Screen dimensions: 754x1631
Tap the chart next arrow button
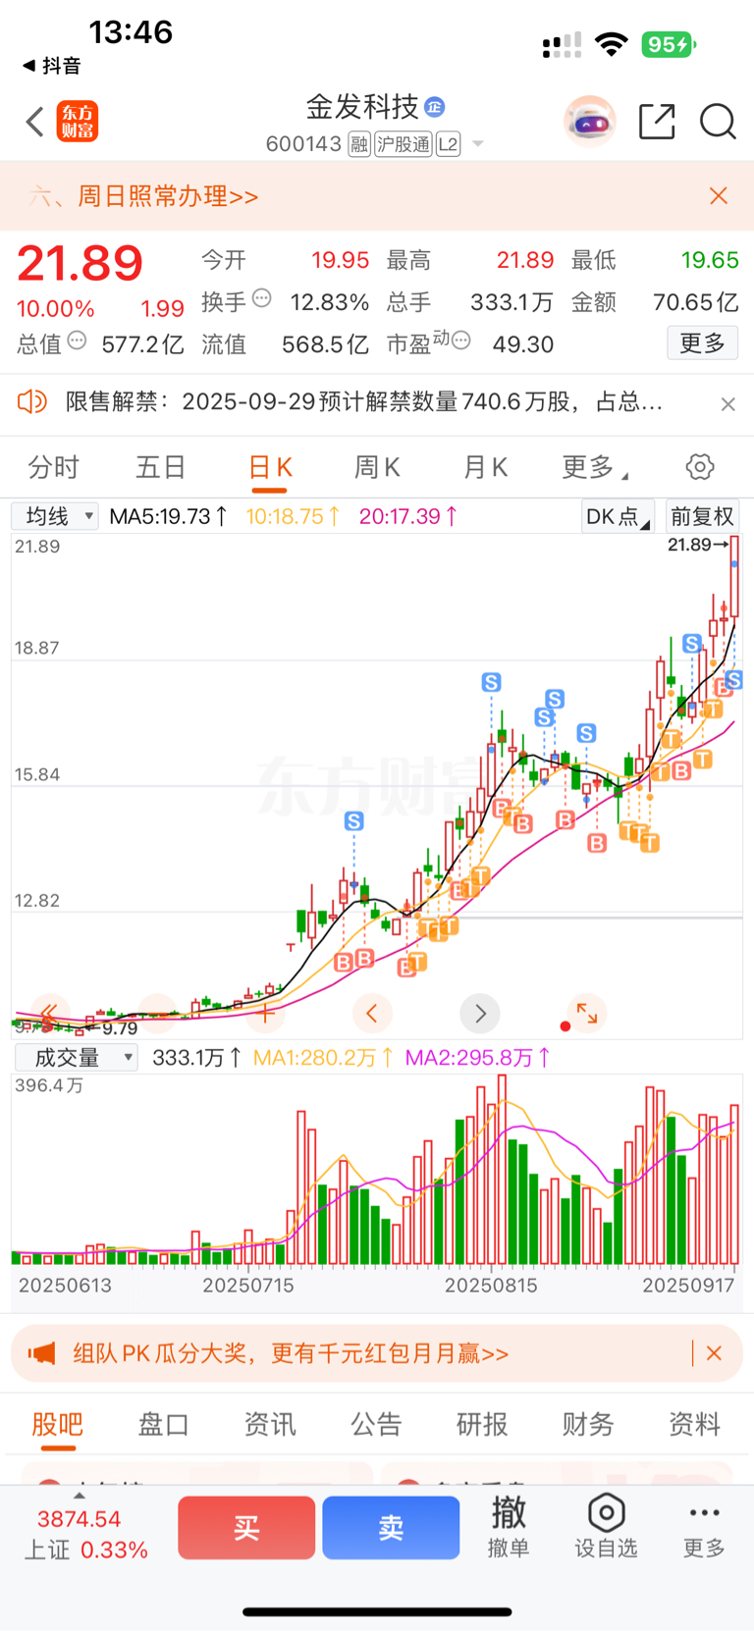point(480,1013)
